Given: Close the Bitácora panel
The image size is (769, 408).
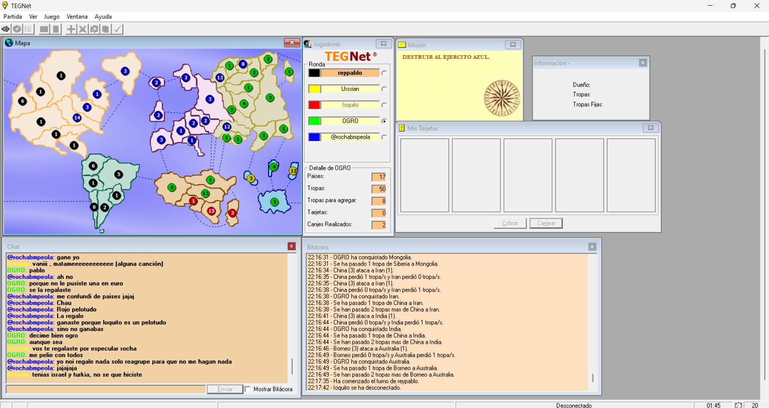Looking at the screenshot, I should pyautogui.click(x=592, y=247).
